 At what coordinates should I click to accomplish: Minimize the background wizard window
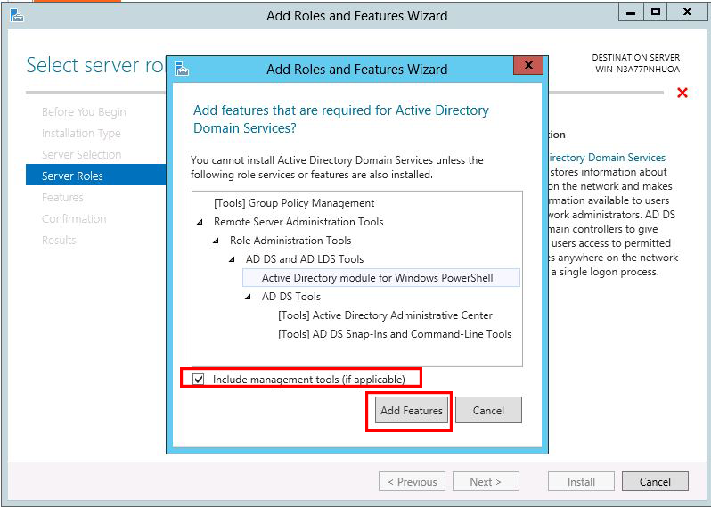coord(631,12)
